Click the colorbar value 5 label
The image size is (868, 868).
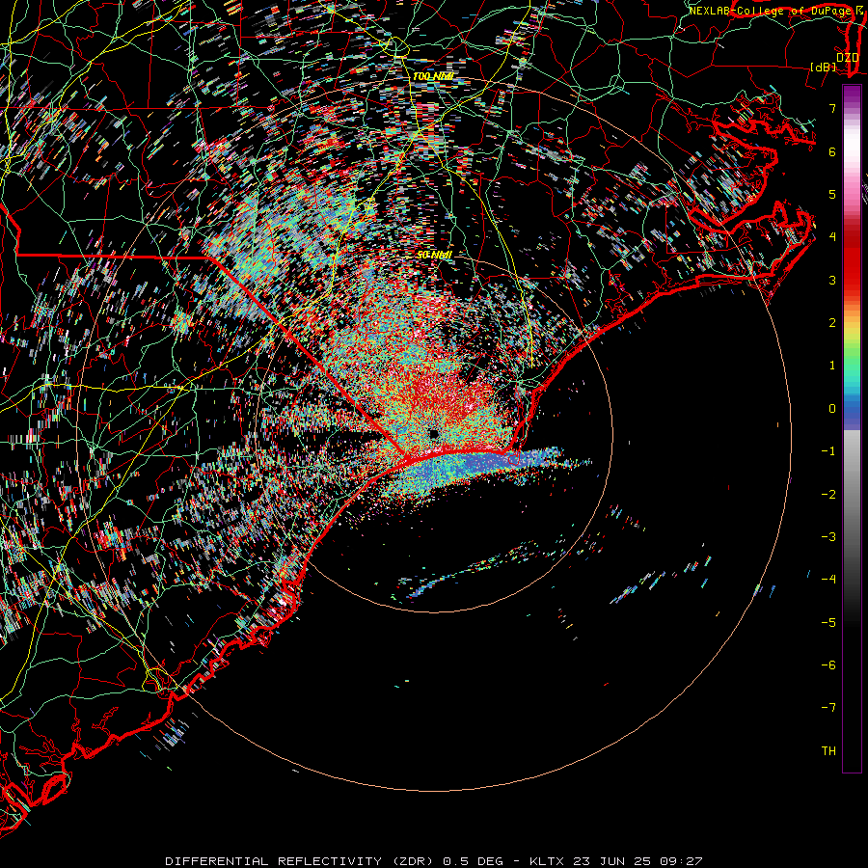point(832,194)
